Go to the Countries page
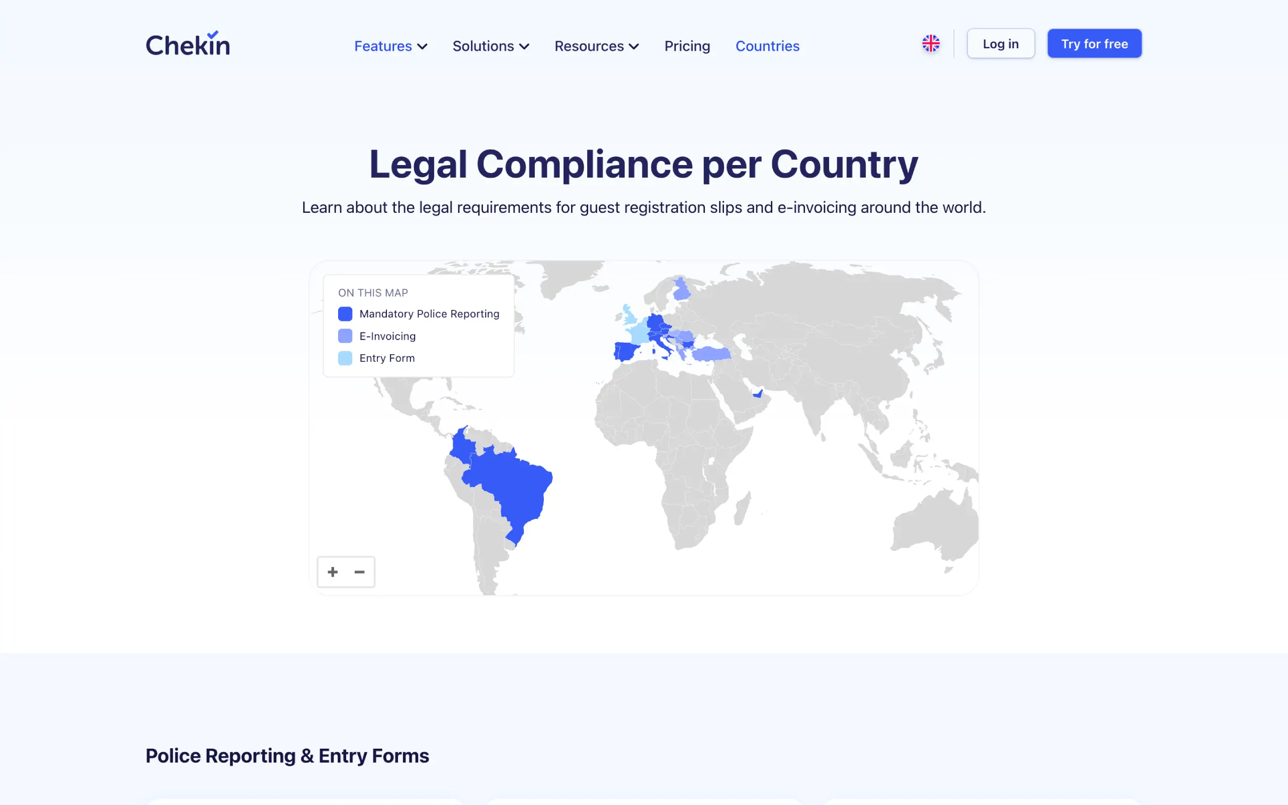This screenshot has height=805, width=1288. click(767, 46)
